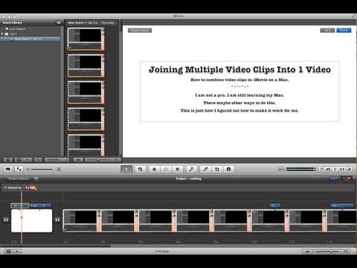
Task: Open the photo browser camera icon
Action: (x=328, y=169)
